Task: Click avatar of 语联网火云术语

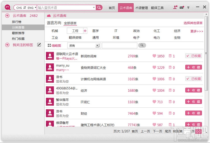Action: click(50, 56)
